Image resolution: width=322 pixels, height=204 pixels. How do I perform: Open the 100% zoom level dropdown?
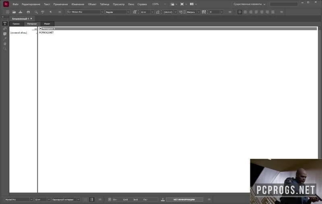tap(165, 4)
